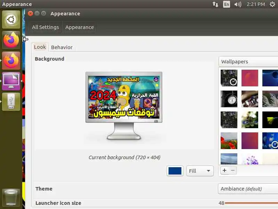Select the purple flowers on white wallpaper
The image size is (278, 209).
coord(250,159)
